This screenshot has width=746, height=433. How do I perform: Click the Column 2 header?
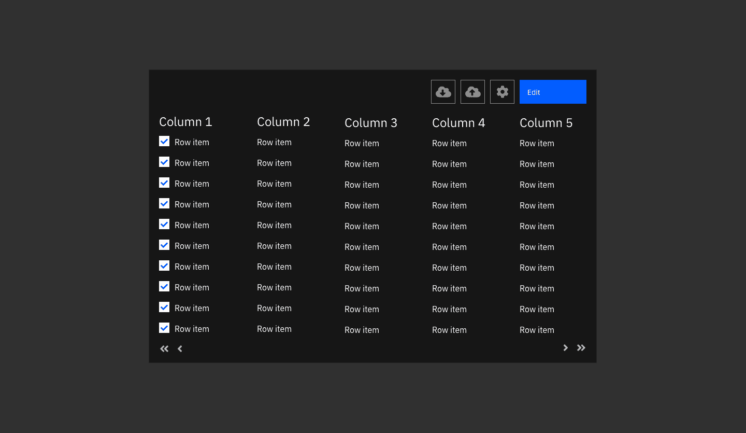click(x=283, y=122)
